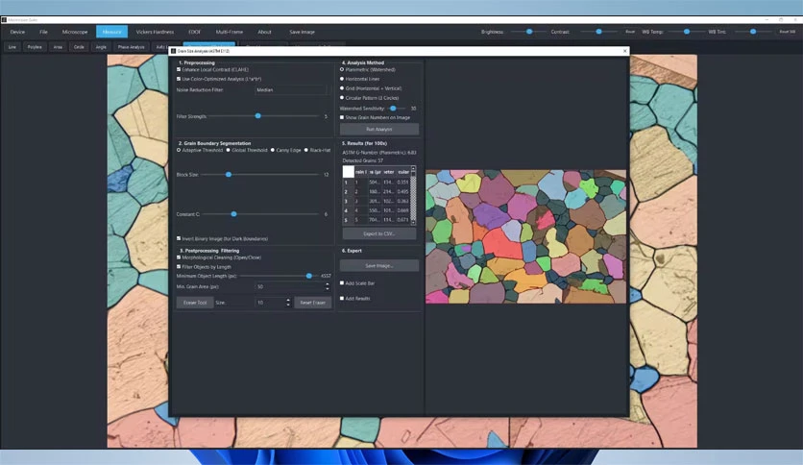
Task: Toggle Invert Binary Image checkbox
Action: coord(179,238)
